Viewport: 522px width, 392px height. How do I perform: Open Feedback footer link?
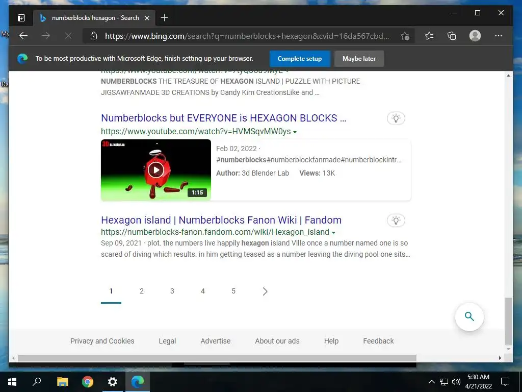pos(378,341)
